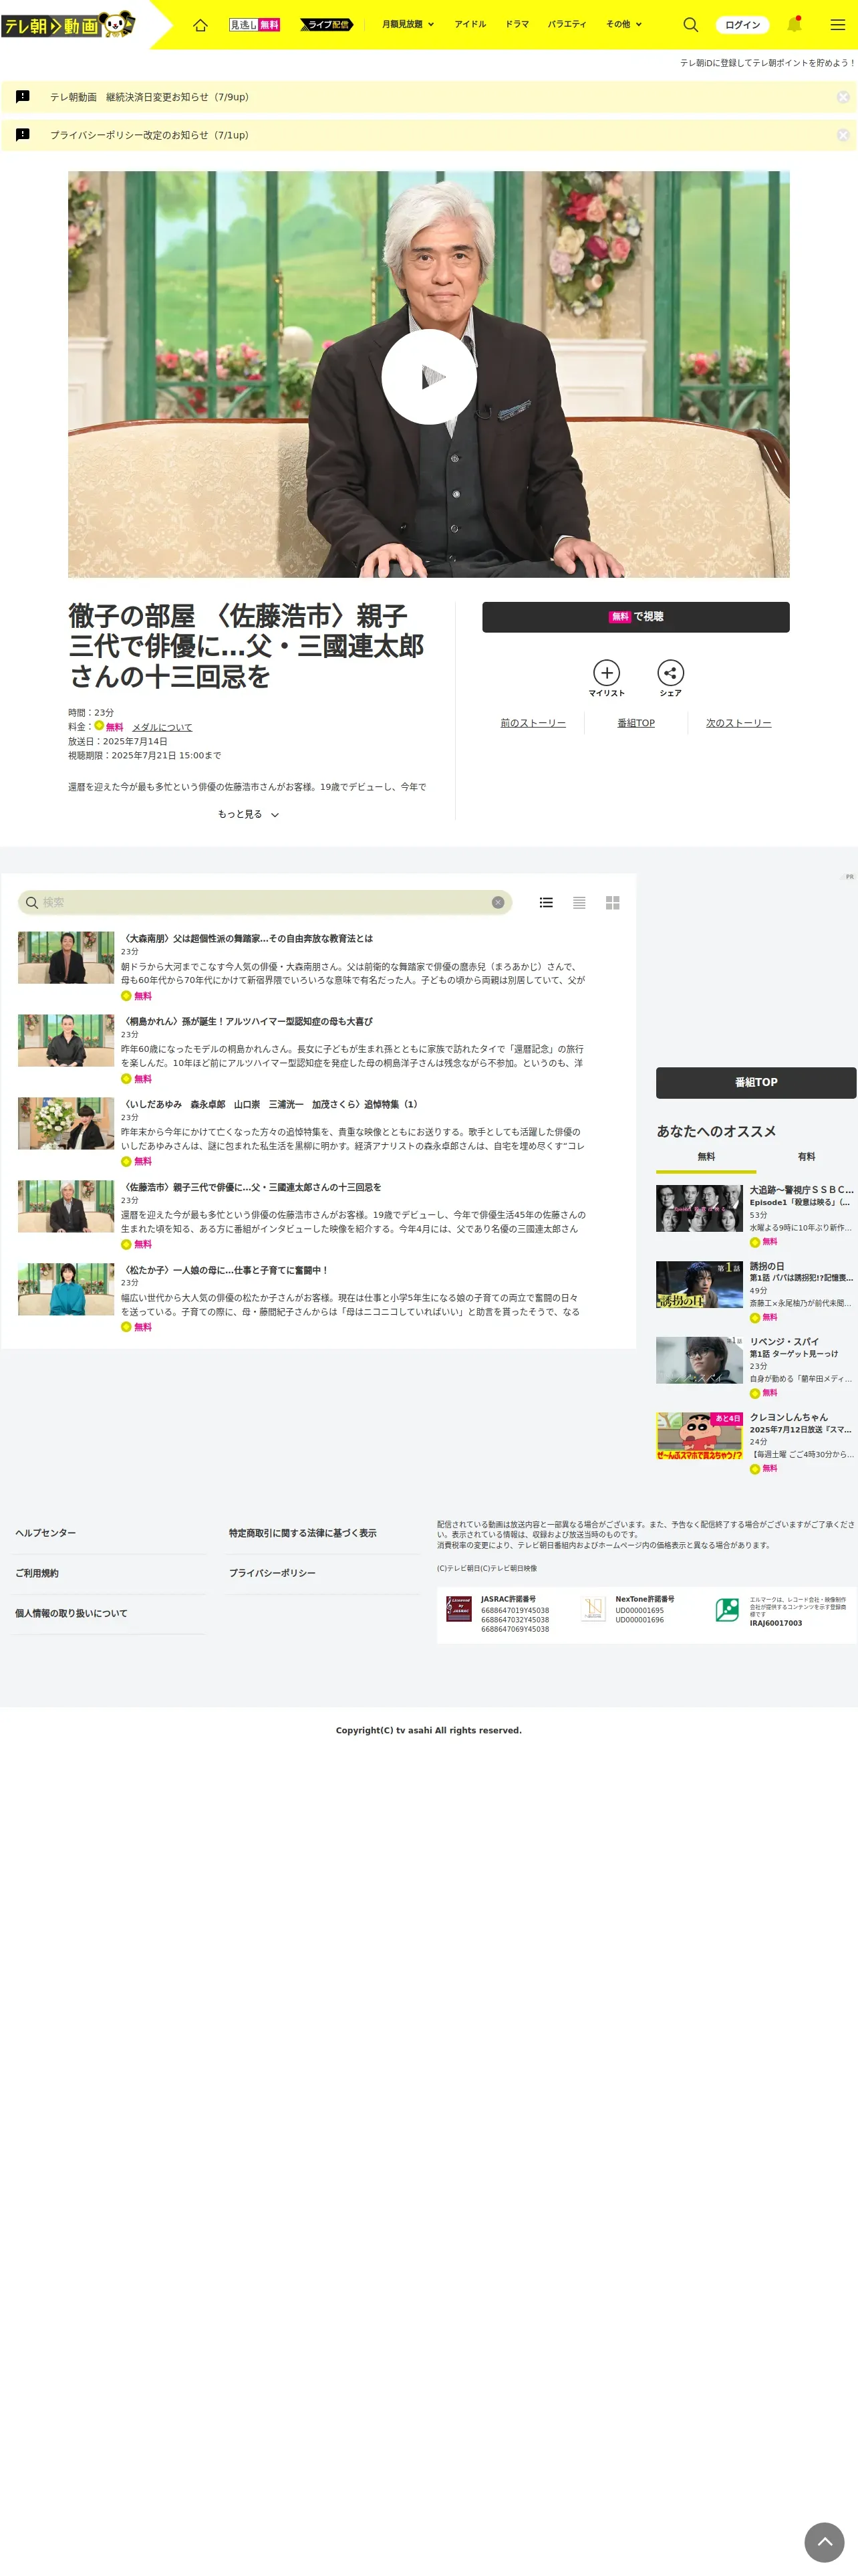858x2576 pixels.
Task: Add this episode to マイリスト
Action: [606, 678]
